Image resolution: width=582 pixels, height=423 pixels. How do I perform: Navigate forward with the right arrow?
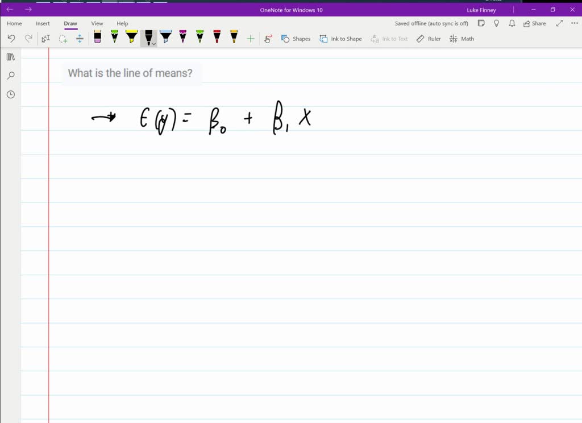28,10
